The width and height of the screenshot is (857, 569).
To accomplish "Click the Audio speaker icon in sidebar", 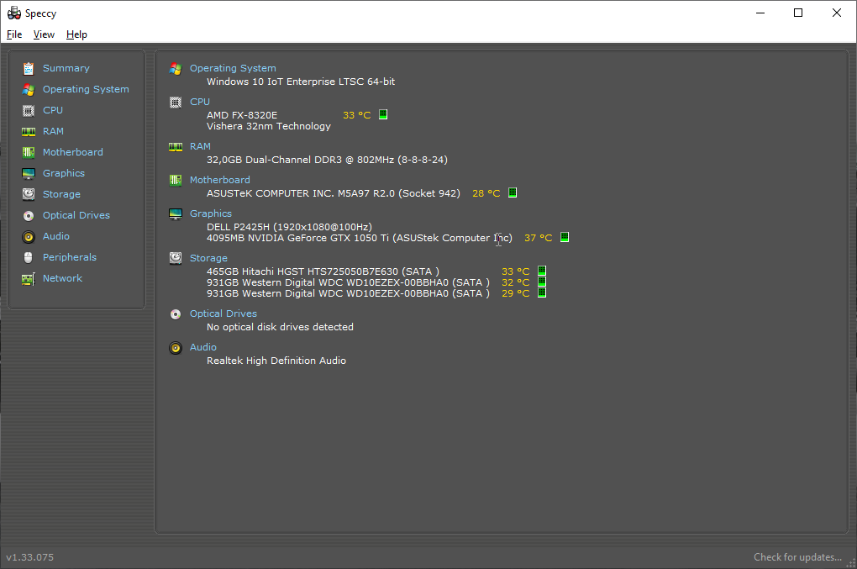I will [29, 237].
